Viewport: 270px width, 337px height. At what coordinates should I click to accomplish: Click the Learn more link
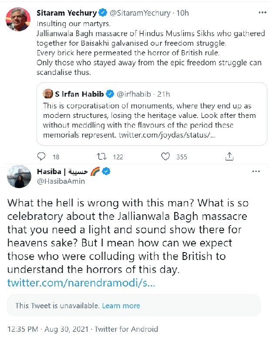(x=121, y=306)
